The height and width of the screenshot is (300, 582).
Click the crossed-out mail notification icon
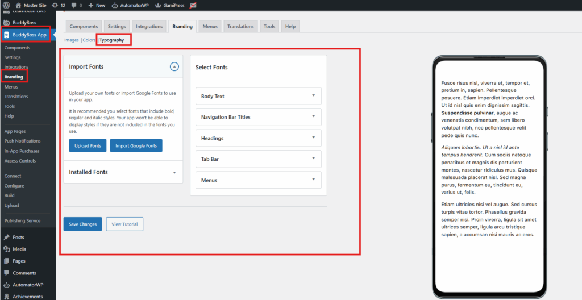click(x=193, y=5)
